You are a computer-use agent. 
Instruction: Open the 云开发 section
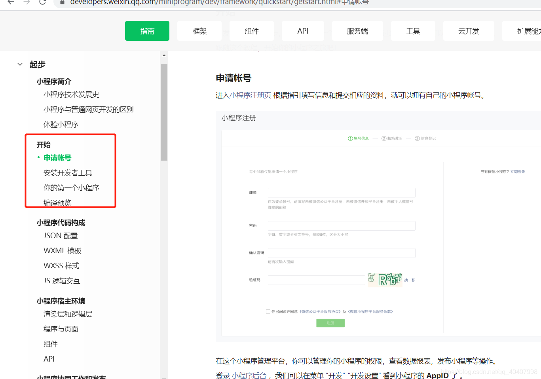(x=469, y=30)
